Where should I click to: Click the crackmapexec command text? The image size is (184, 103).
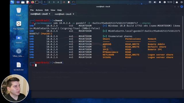coord(43,23)
